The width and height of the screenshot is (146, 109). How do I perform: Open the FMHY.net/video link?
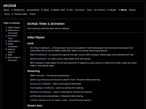(37, 76)
